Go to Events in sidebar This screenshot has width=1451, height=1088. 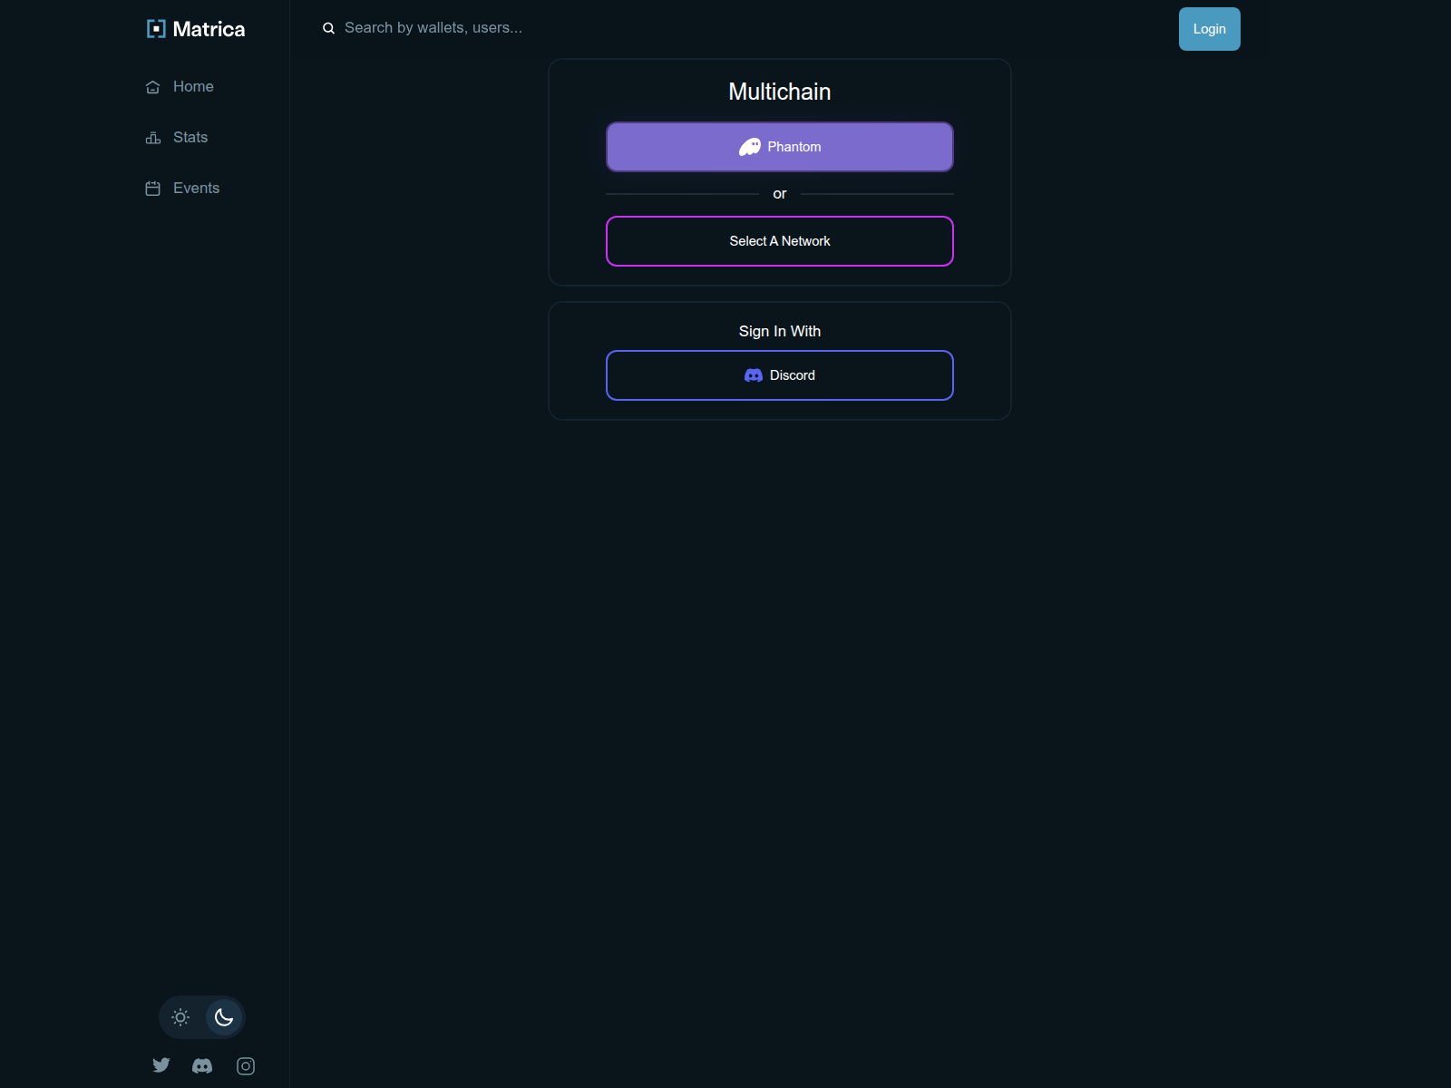(182, 189)
